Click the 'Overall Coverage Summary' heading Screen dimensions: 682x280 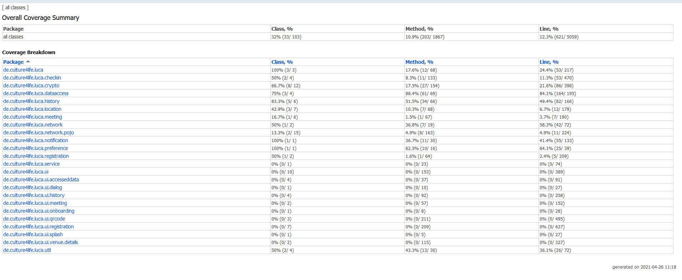41,18
